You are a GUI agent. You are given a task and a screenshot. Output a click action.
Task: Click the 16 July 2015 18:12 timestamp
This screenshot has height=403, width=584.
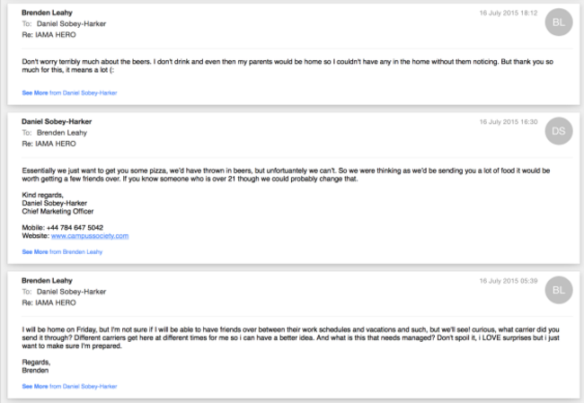509,13
